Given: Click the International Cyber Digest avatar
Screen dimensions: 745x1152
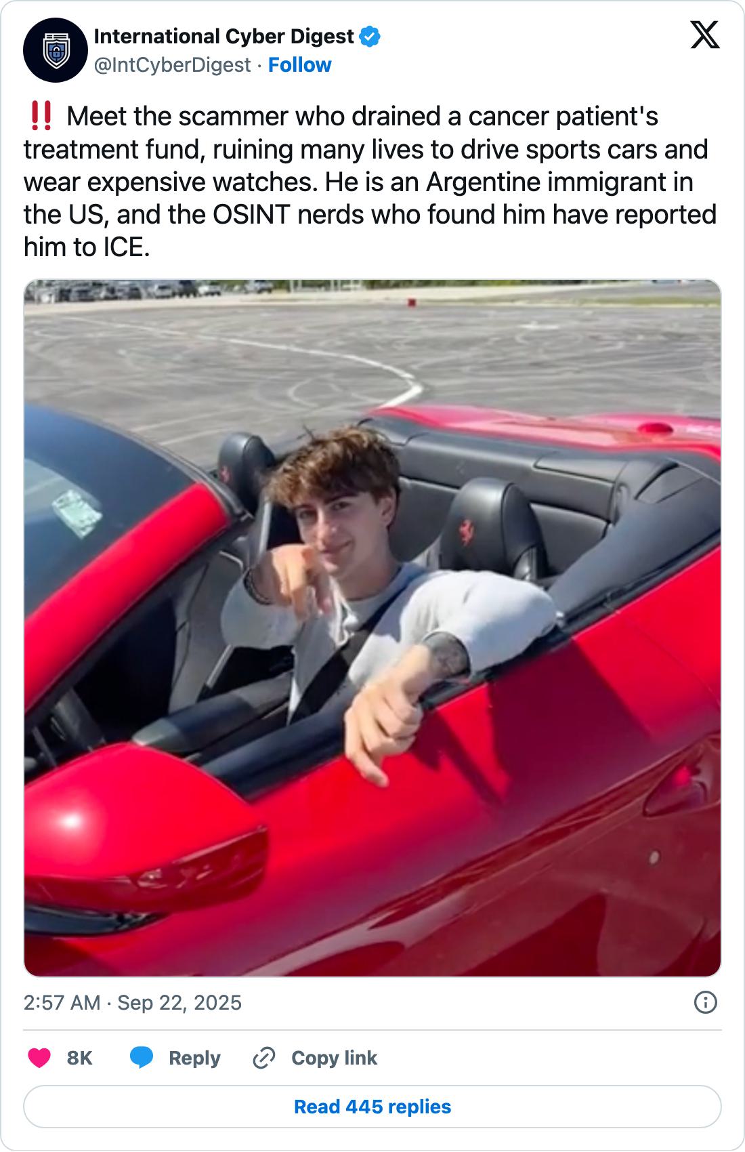Looking at the screenshot, I should click(x=56, y=50).
